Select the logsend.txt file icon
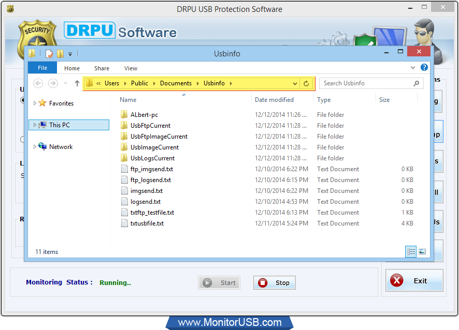This screenshot has height=330, width=459. point(124,201)
